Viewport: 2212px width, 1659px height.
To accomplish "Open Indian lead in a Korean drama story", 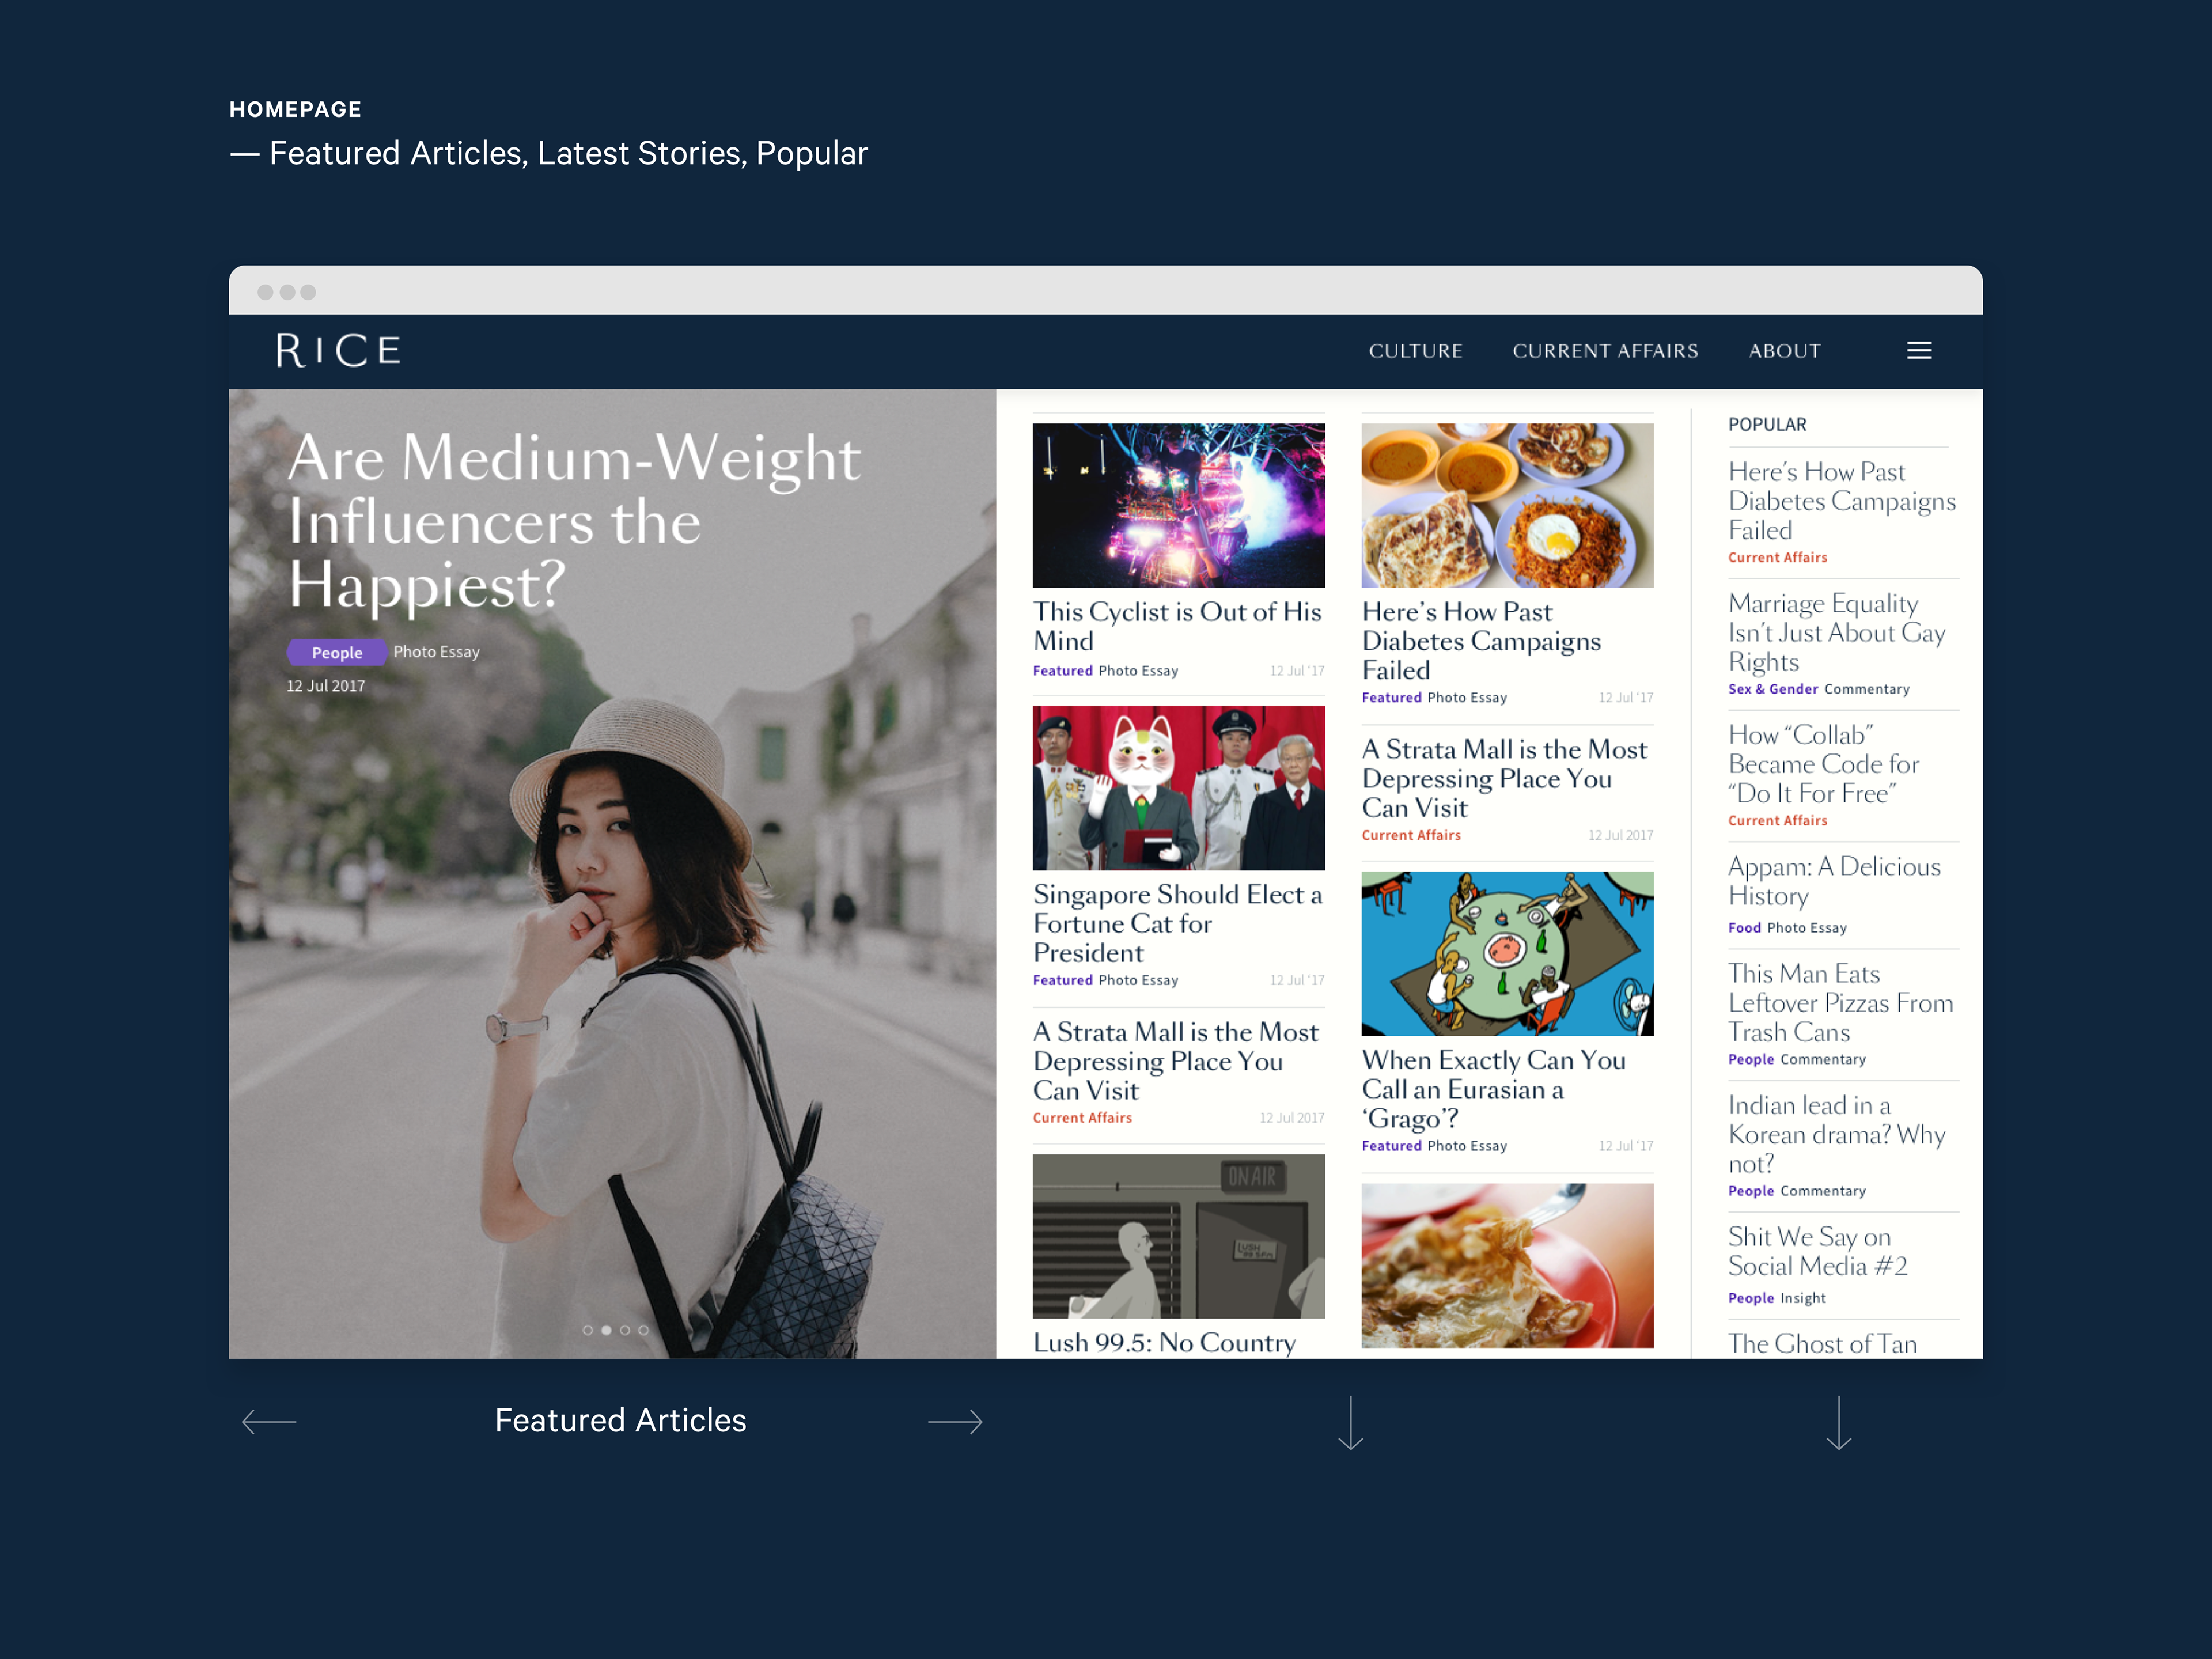I will coord(1836,1134).
